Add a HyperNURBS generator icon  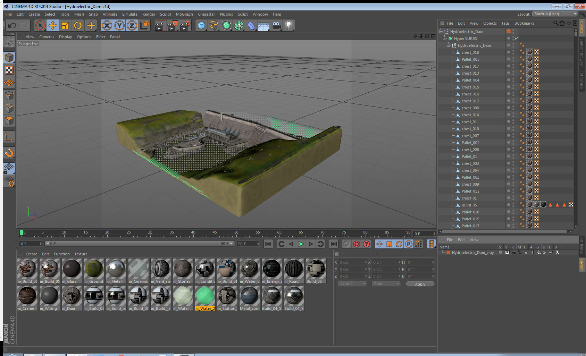click(226, 25)
